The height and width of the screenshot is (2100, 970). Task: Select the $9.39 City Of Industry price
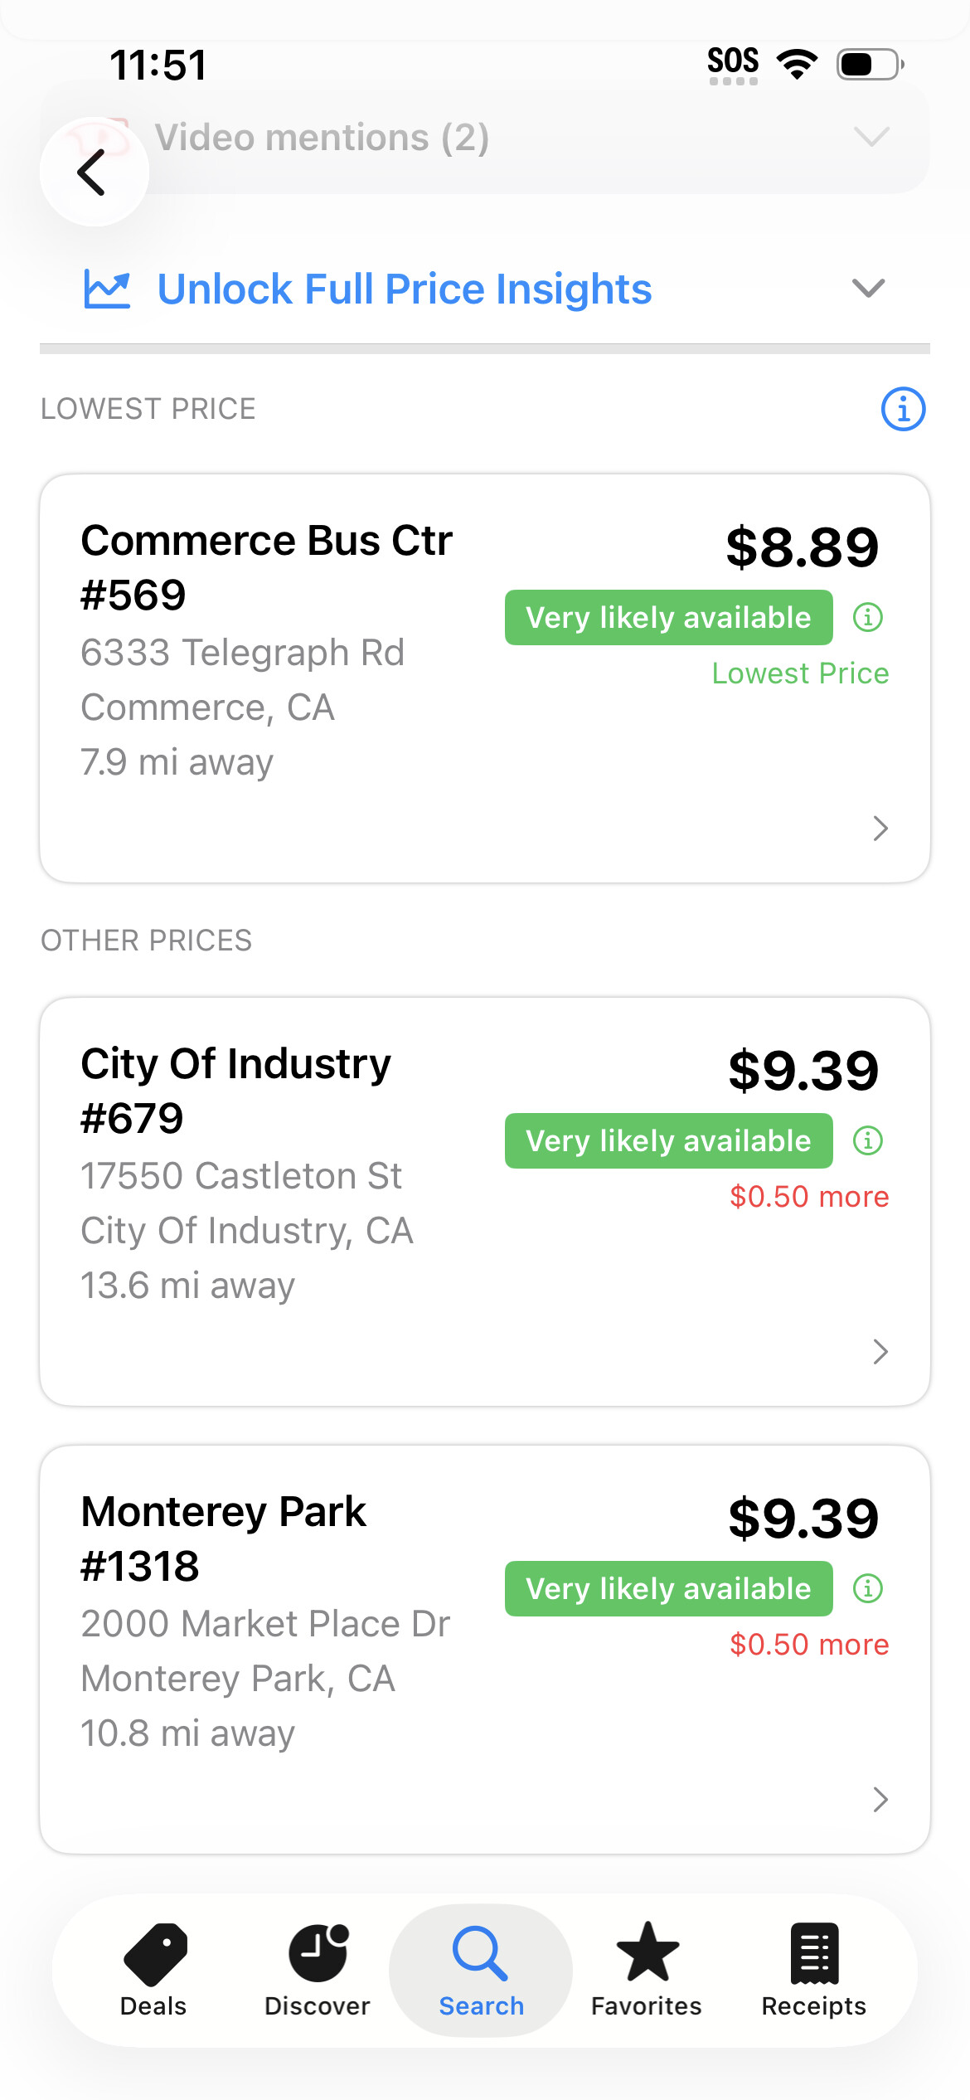(803, 1070)
